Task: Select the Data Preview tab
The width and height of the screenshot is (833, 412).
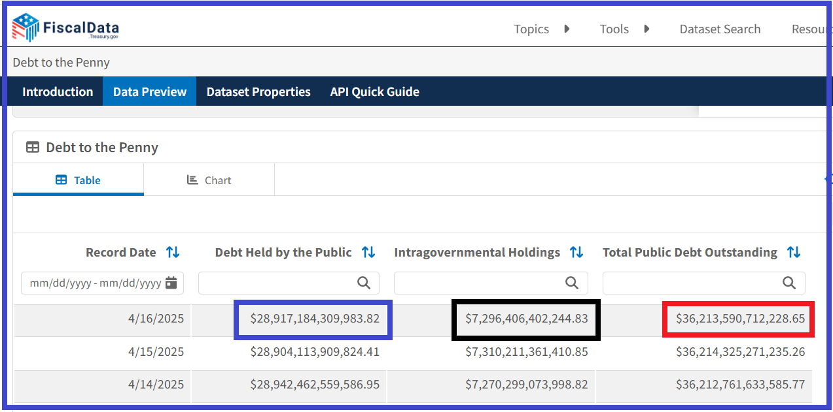Action: (150, 91)
